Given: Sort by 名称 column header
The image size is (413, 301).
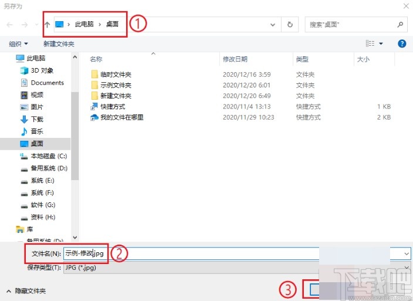Looking at the screenshot, I should tap(96, 59).
